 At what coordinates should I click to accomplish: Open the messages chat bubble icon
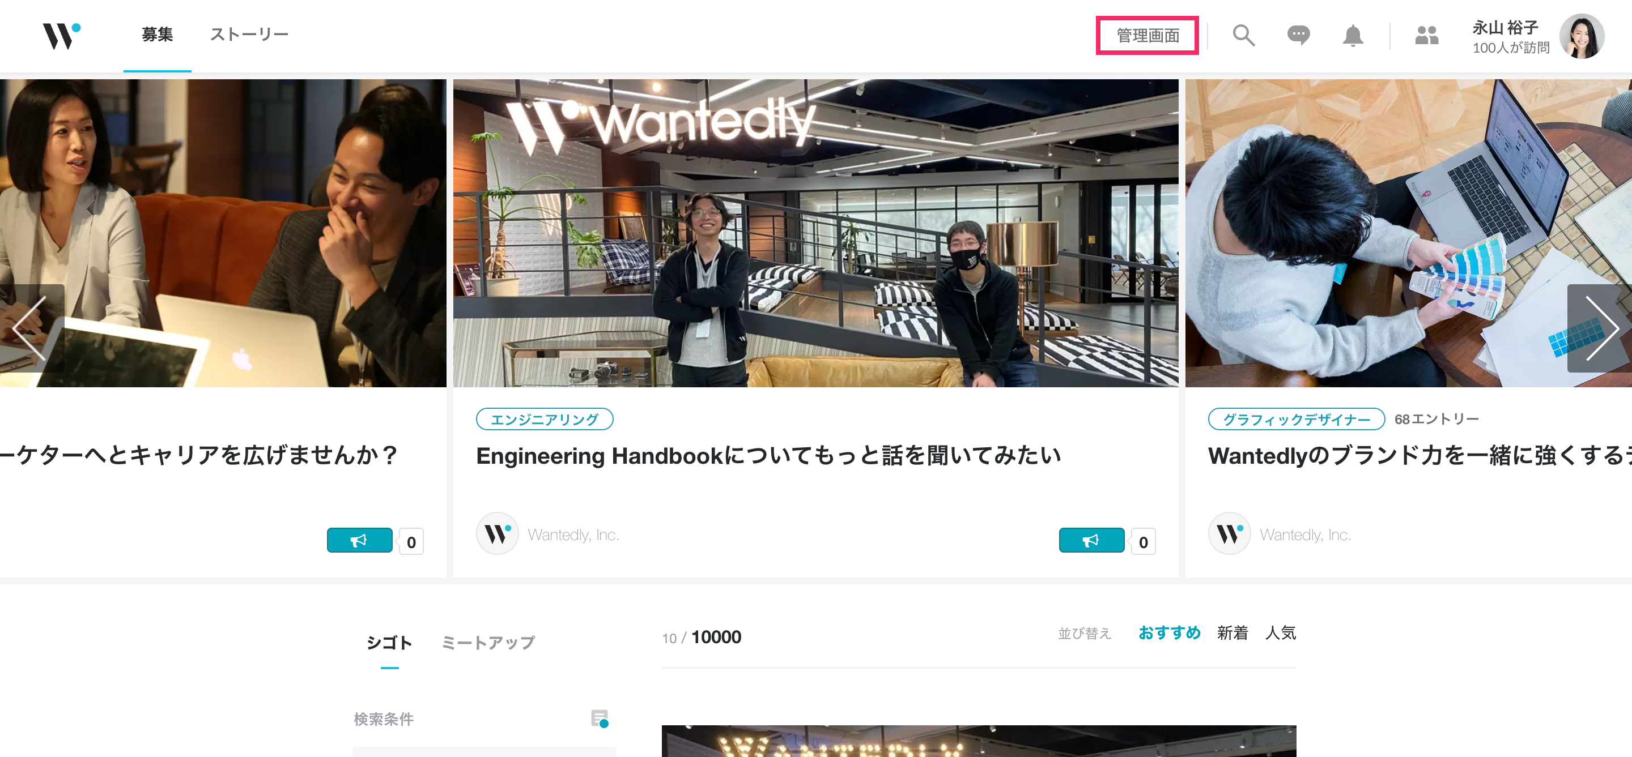coord(1298,36)
